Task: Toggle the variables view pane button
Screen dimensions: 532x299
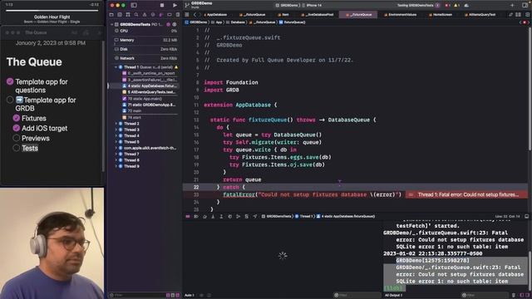Action: point(522,296)
